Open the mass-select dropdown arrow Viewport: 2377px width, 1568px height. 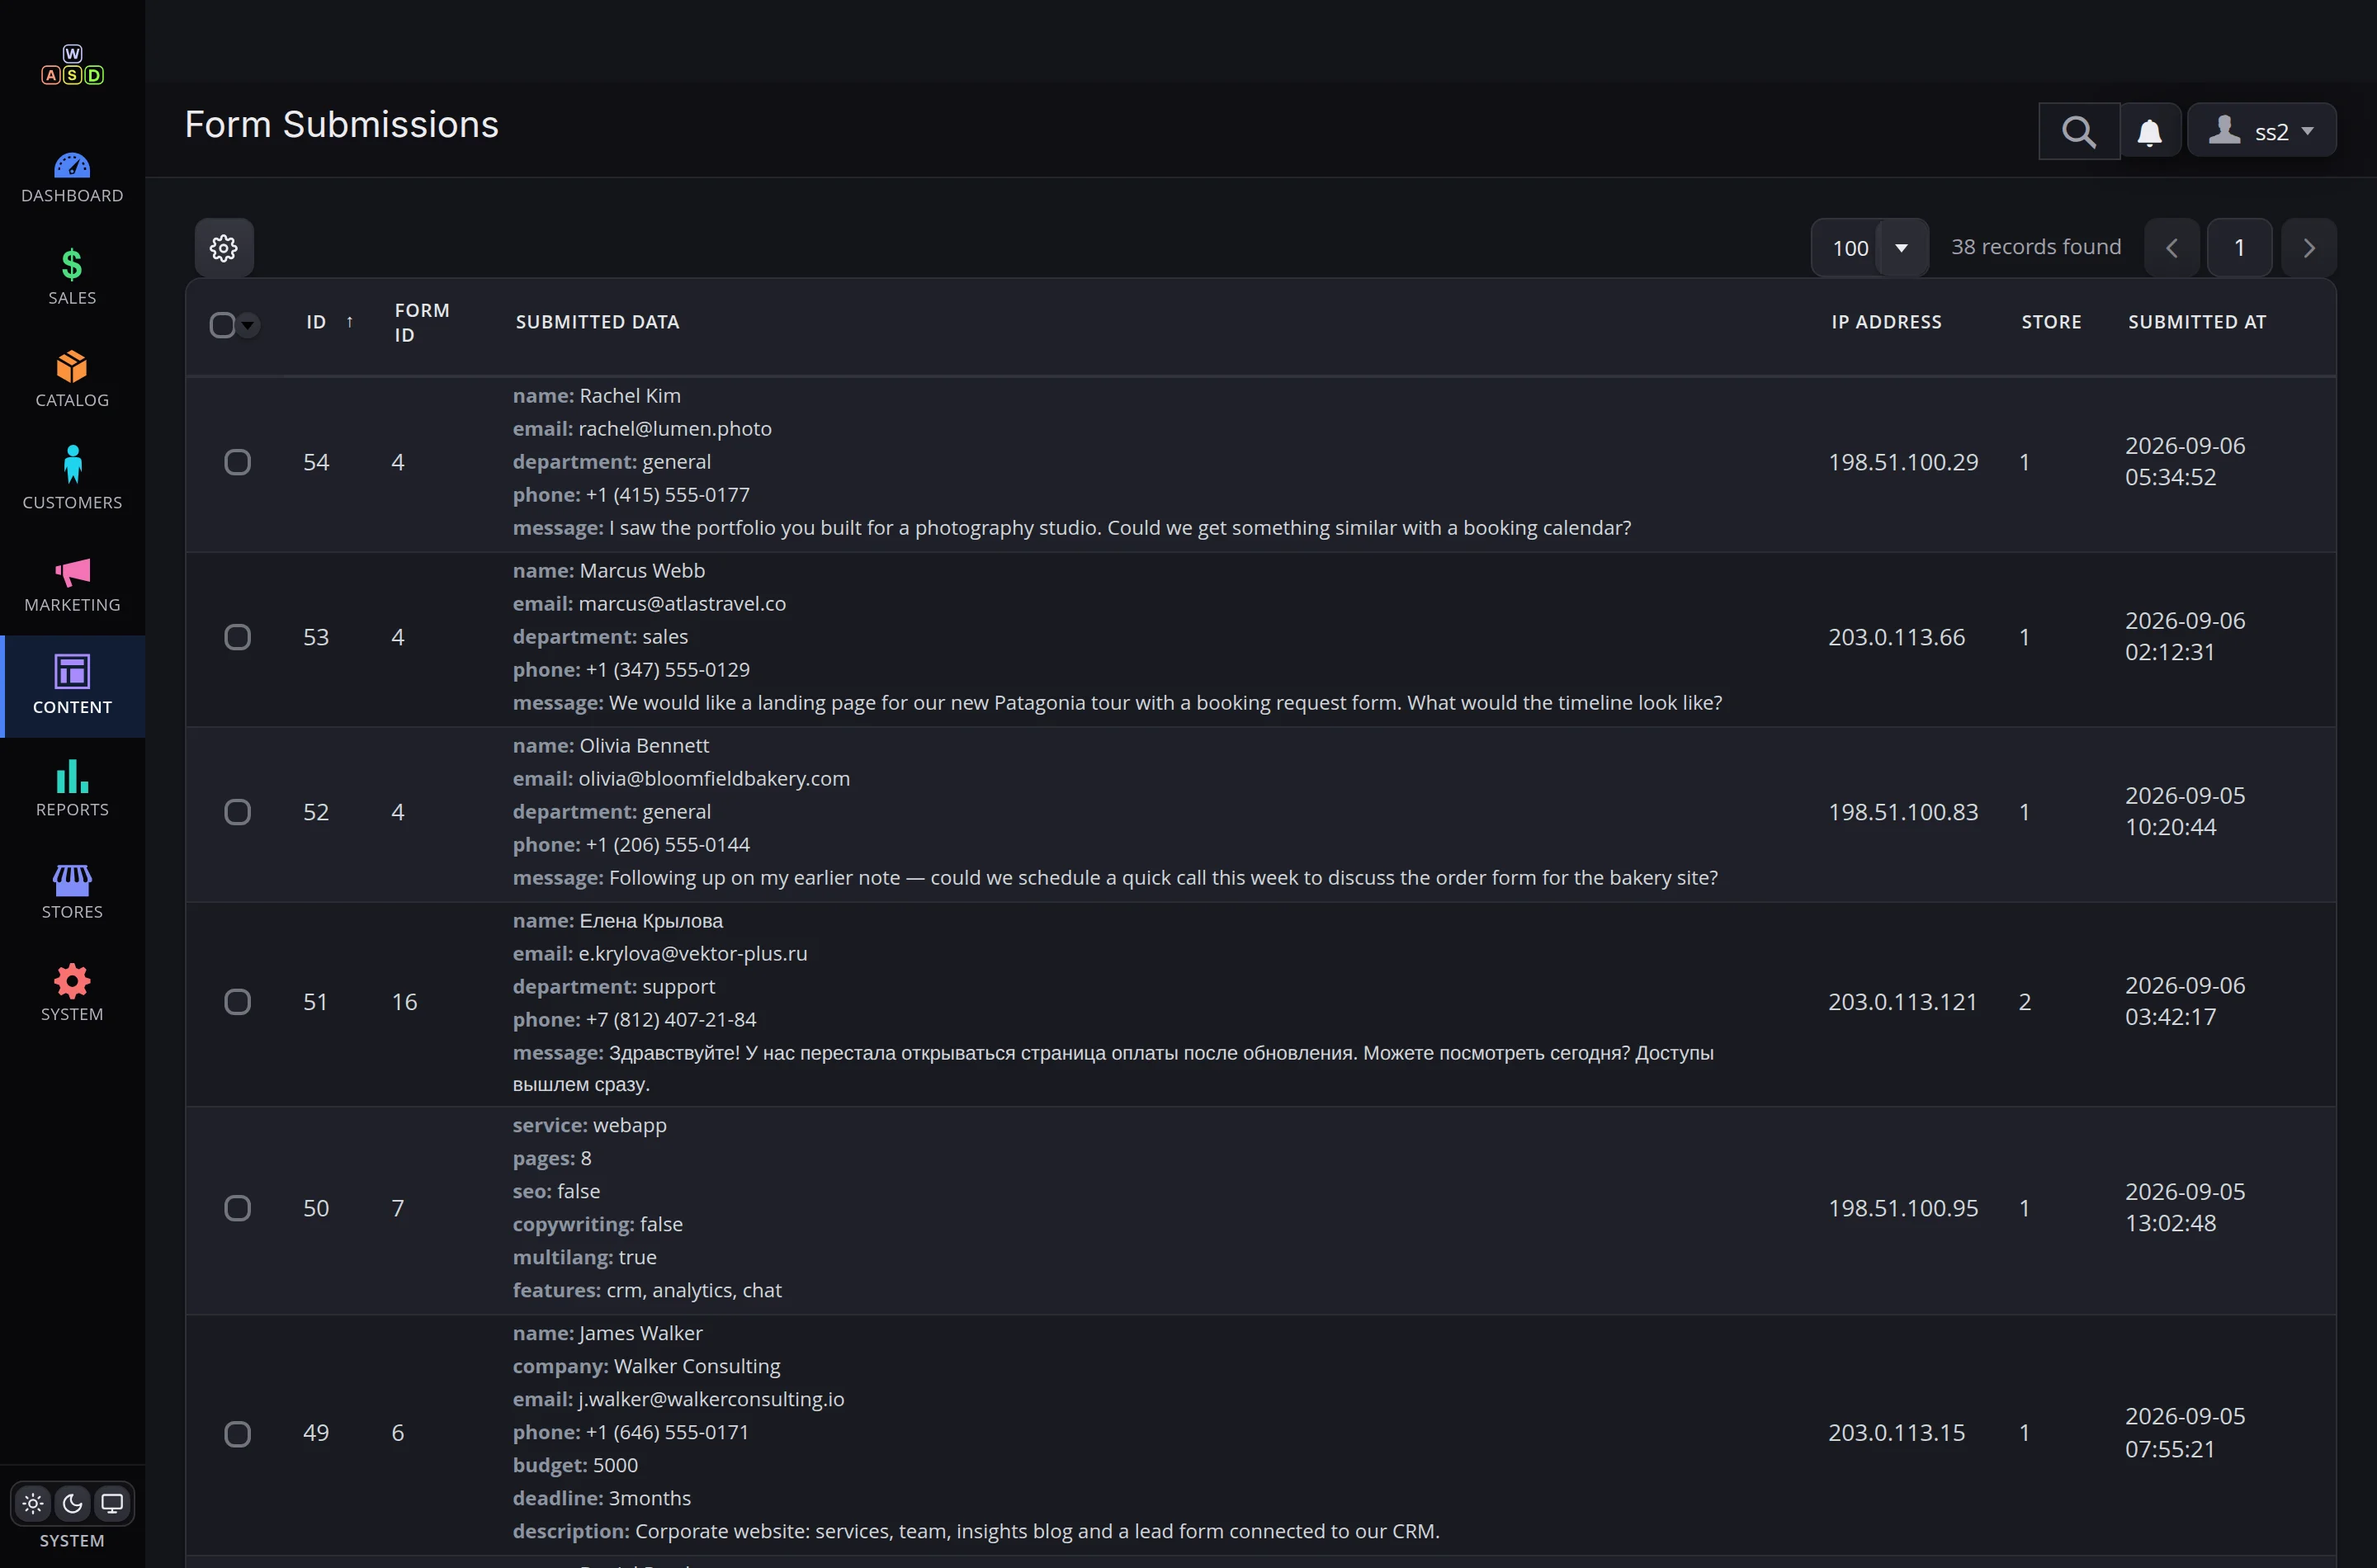coord(248,324)
